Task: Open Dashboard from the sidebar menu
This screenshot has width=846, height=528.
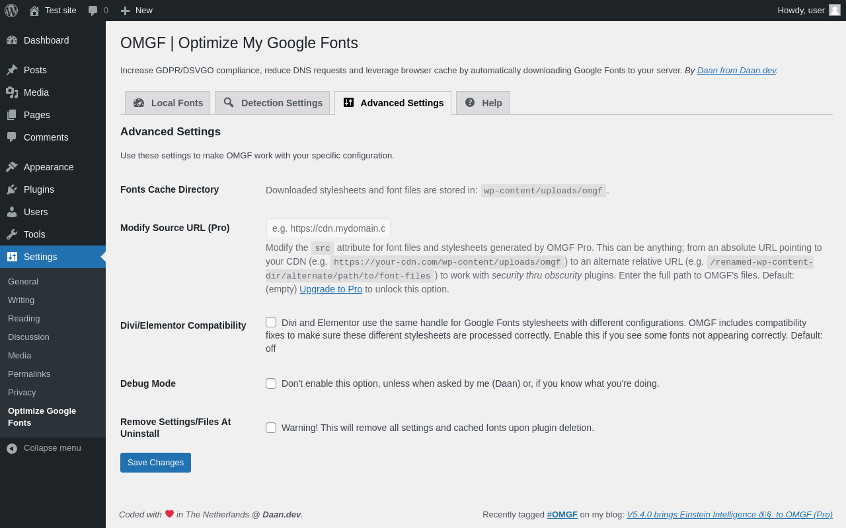Action: point(53,40)
